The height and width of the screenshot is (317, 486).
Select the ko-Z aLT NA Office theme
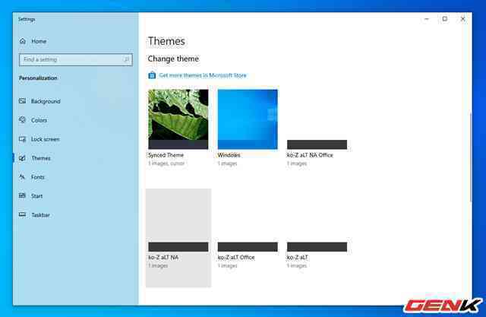[x=317, y=128]
